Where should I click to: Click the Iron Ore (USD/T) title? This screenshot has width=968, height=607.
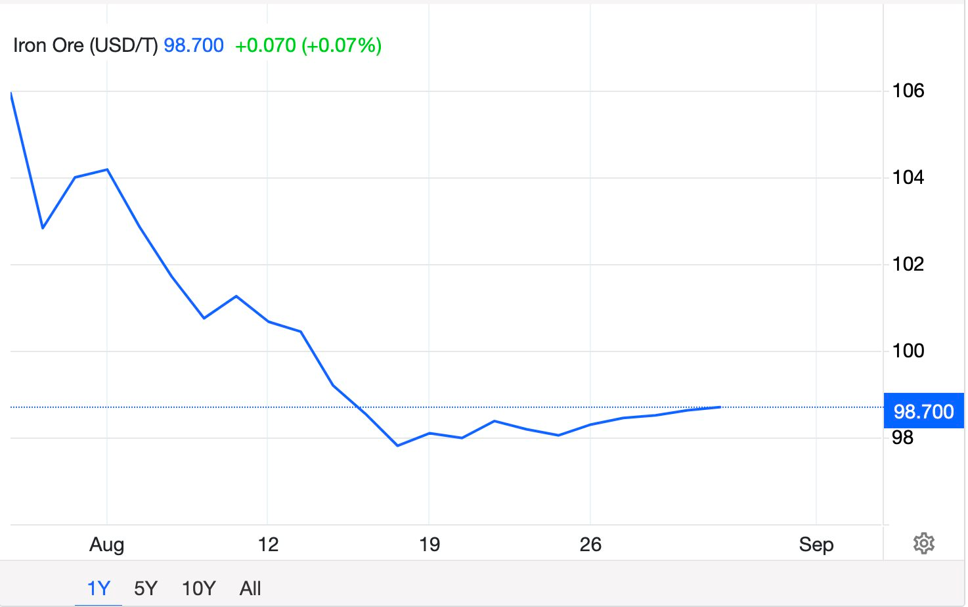click(85, 45)
